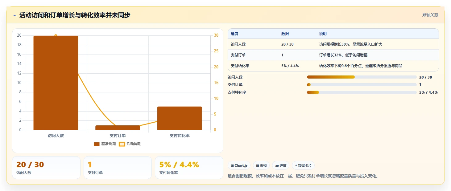
Task: Click the chart title 活动访问和订单增长与转化效率并未同步
Action: (75, 15)
